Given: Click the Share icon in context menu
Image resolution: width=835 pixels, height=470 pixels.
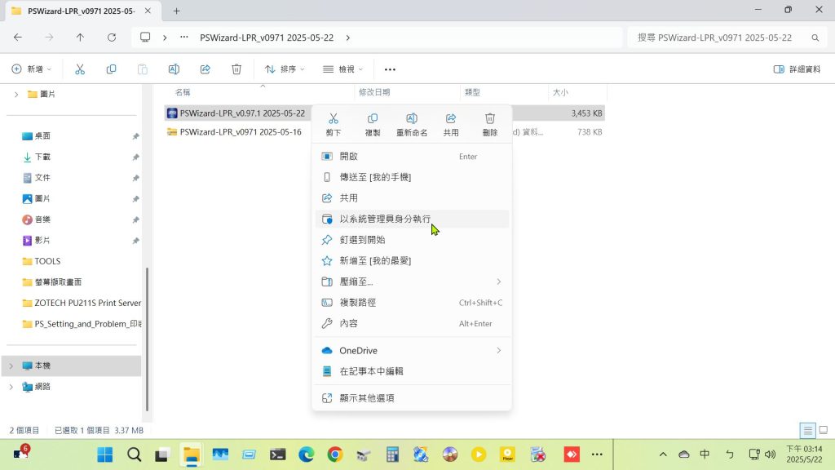Looking at the screenshot, I should tap(451, 119).
